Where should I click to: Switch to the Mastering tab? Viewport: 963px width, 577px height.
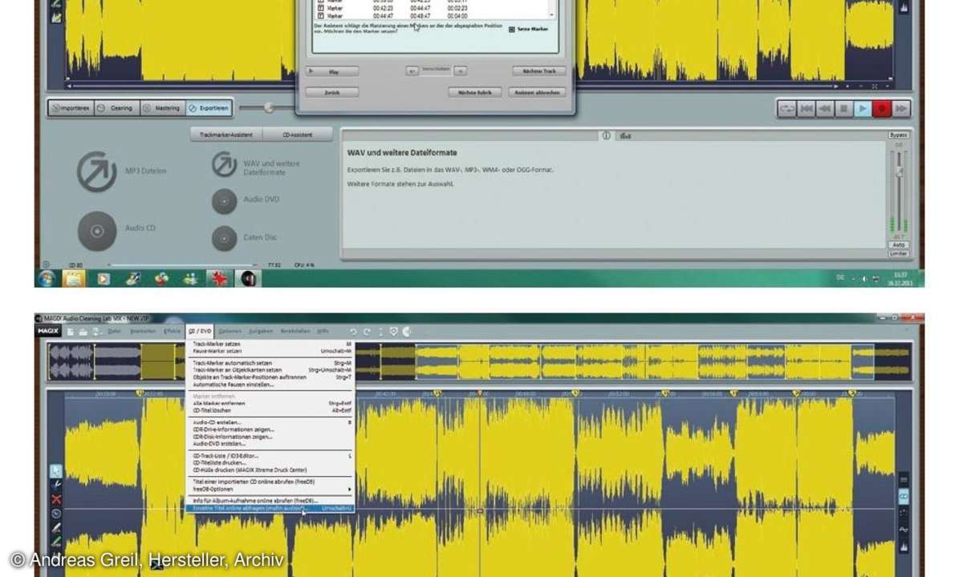click(x=163, y=108)
